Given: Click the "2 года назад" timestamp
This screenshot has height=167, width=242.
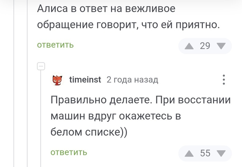Looking at the screenshot, I should 132,80.
